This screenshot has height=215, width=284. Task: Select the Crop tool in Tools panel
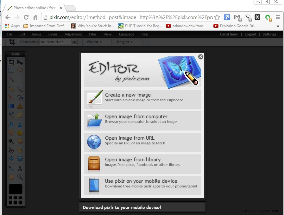[x=11, y=62]
